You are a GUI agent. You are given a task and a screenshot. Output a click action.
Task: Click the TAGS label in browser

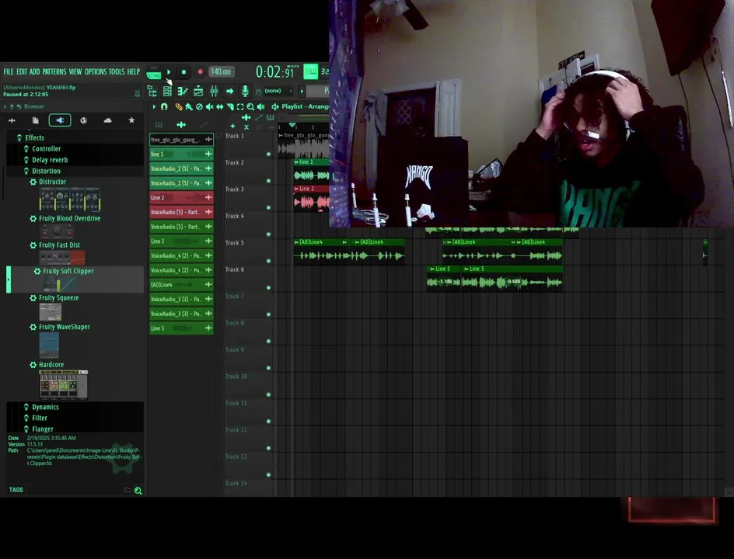(x=16, y=490)
